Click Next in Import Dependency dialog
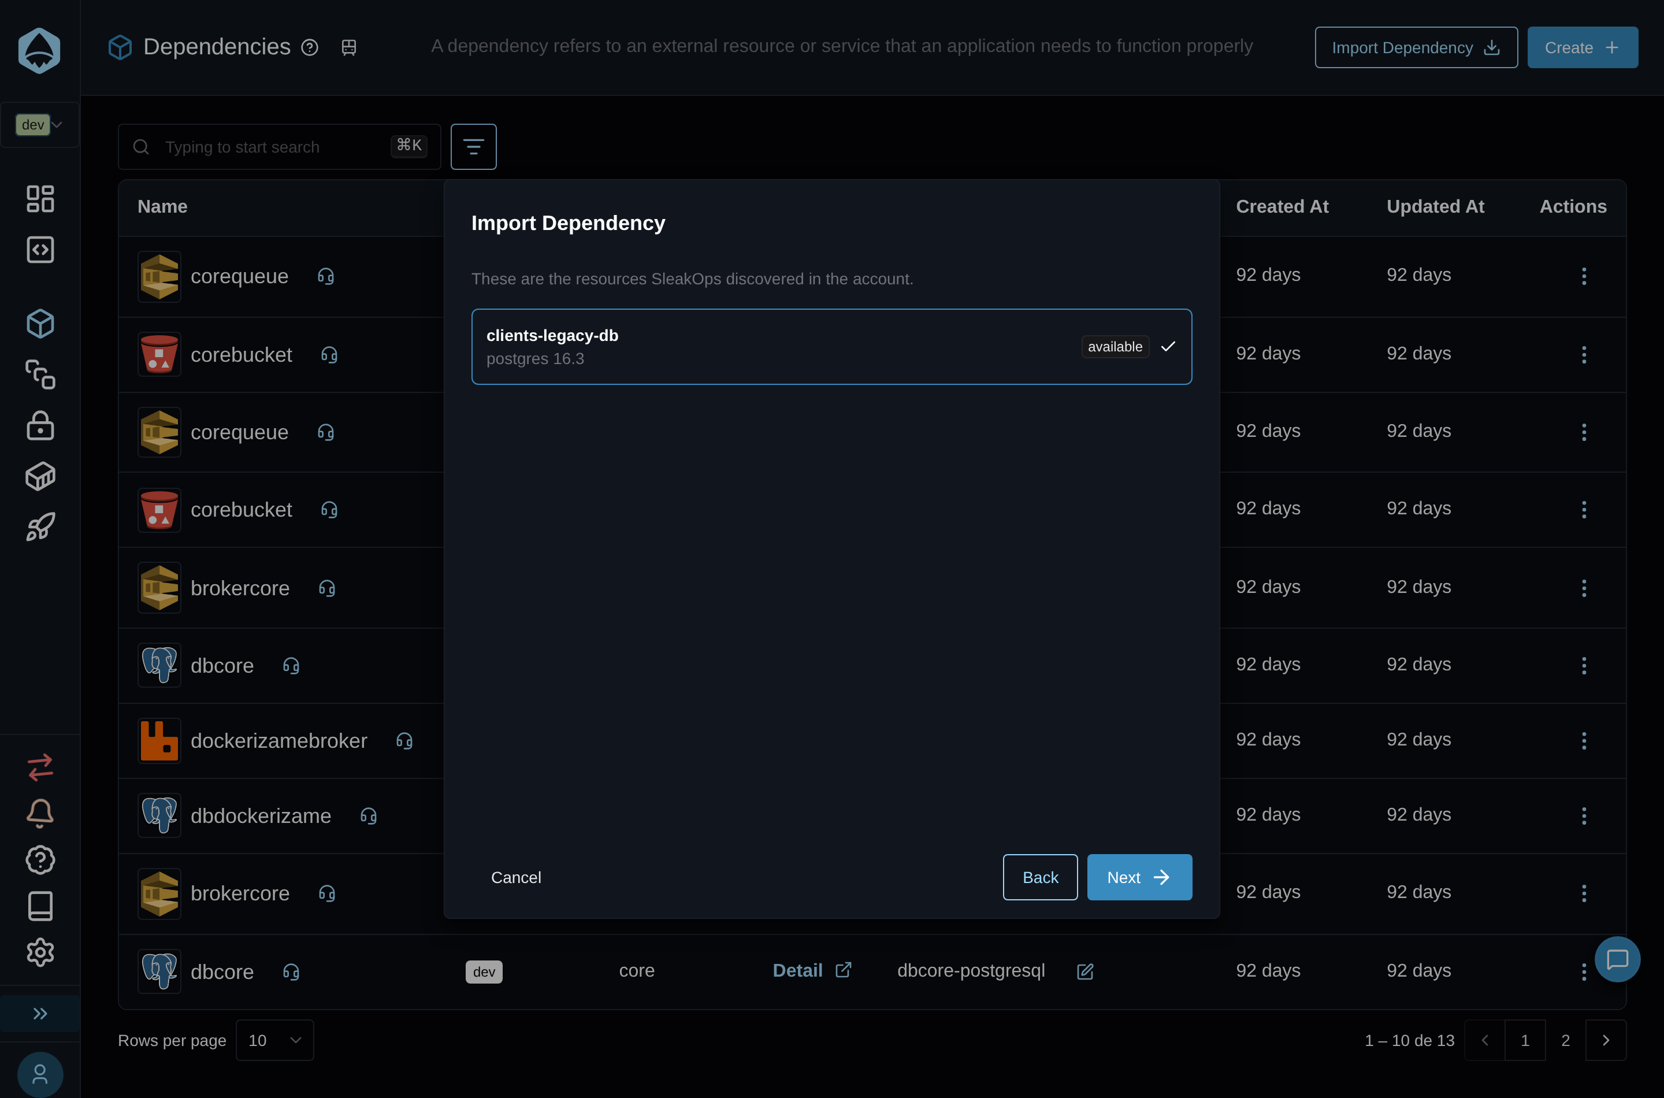This screenshot has width=1664, height=1098. click(x=1139, y=877)
